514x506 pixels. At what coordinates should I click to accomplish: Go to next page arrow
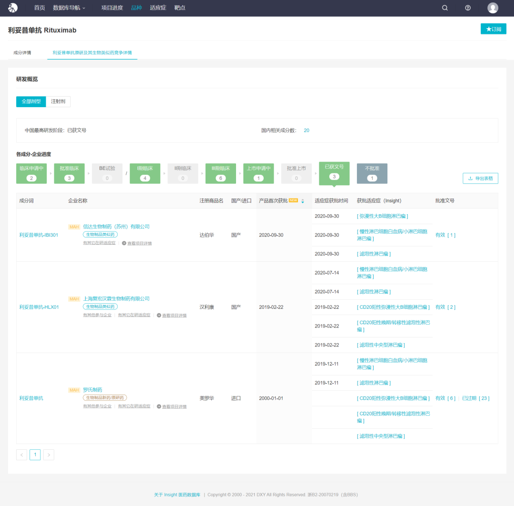49,455
